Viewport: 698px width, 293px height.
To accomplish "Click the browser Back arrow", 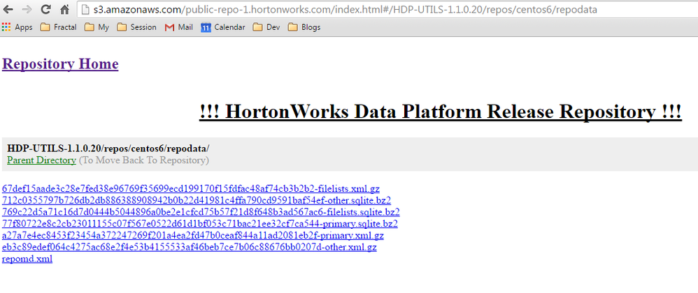I will (8, 9).
